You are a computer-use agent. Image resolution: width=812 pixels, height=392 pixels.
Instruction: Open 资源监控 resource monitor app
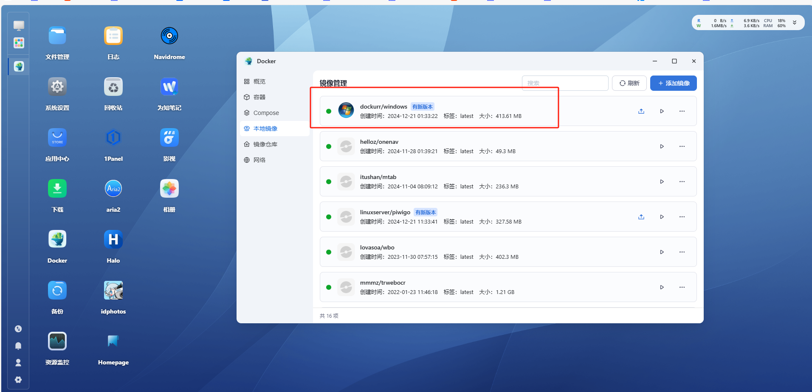click(x=57, y=341)
